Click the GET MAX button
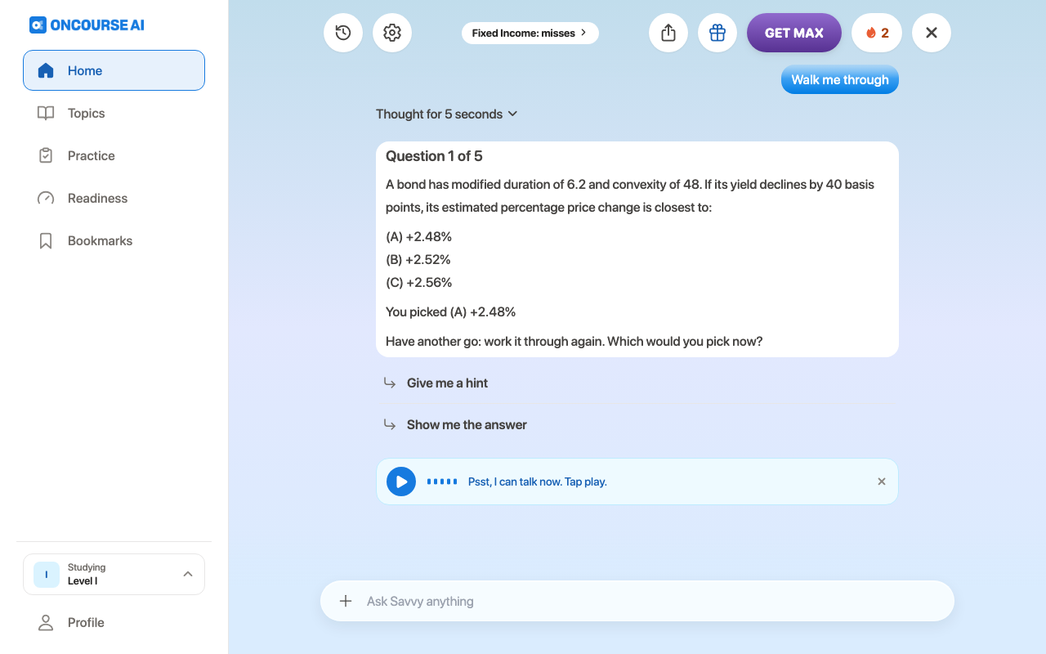This screenshot has height=654, width=1046. click(794, 33)
